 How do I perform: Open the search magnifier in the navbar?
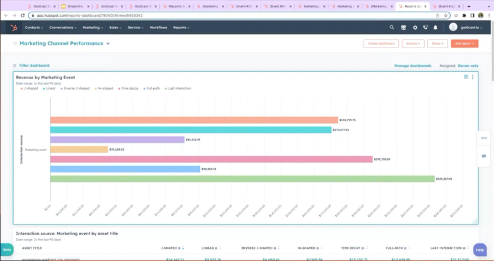[391, 27]
